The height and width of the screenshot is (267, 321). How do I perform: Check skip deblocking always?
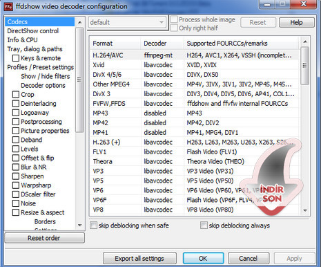pyautogui.click(x=204, y=225)
